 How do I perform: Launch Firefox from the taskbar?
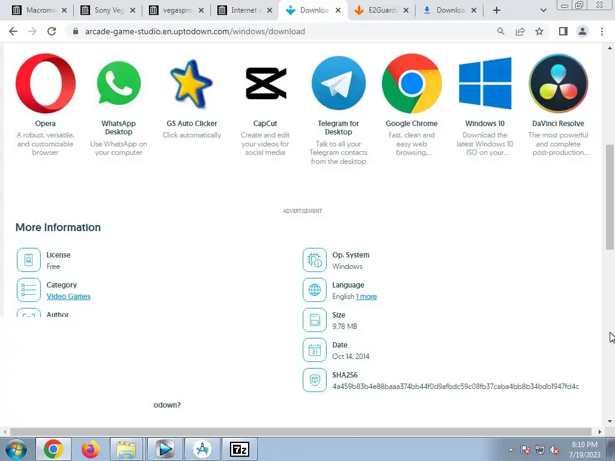(91, 449)
